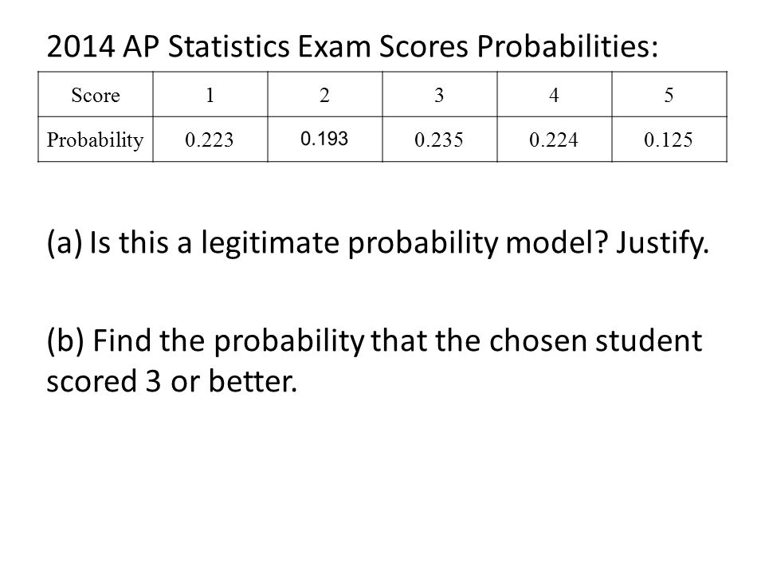Click the score 3 column header

pos(440,94)
